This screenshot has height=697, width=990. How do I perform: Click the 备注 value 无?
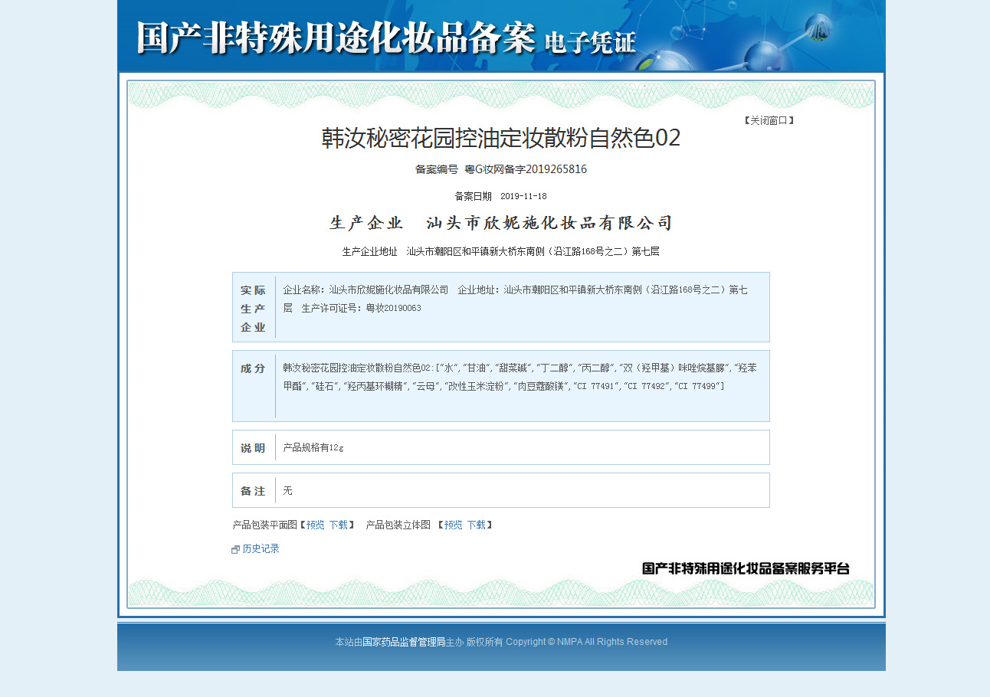(x=287, y=491)
